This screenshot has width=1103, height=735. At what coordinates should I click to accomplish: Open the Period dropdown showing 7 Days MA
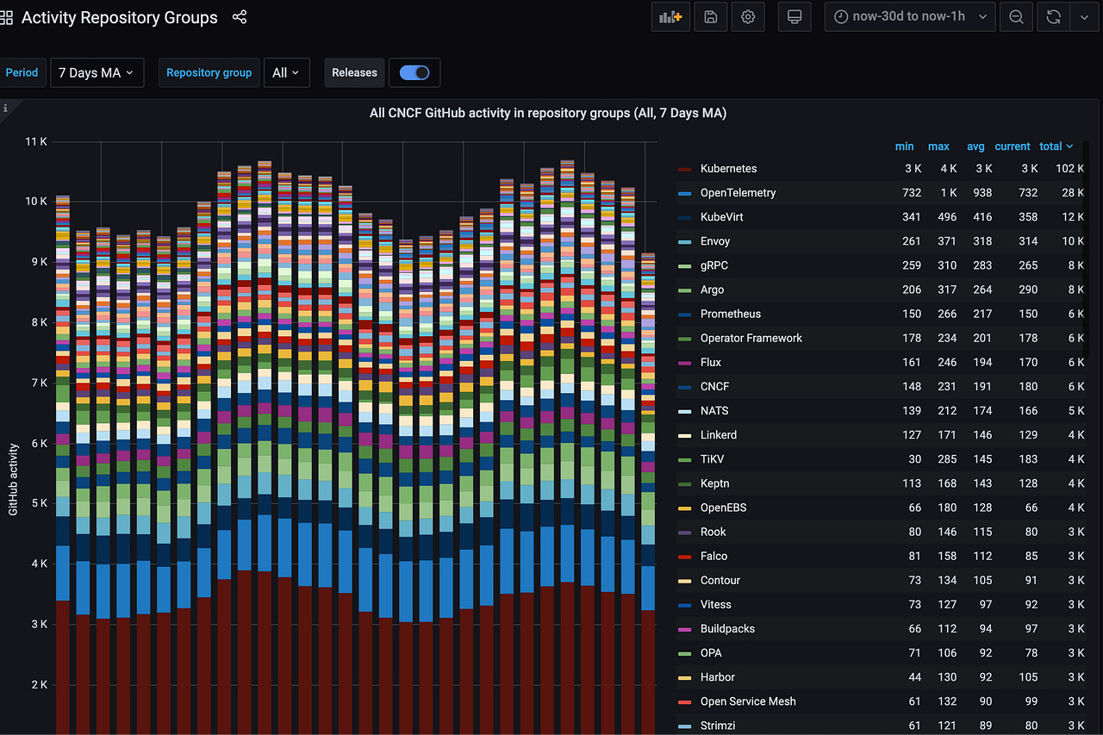[97, 72]
